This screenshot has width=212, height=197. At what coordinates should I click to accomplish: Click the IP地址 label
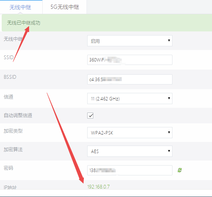[x=11, y=187]
